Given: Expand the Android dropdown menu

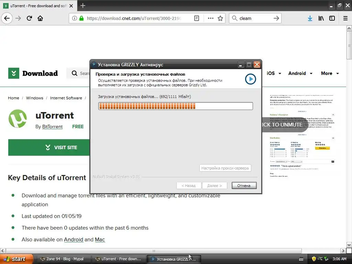Looking at the screenshot, I should [x=300, y=74].
